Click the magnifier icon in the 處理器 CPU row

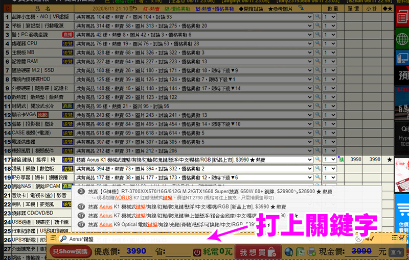point(317,43)
